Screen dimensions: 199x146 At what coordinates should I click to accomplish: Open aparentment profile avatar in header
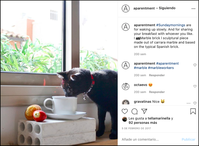click(x=126, y=8)
